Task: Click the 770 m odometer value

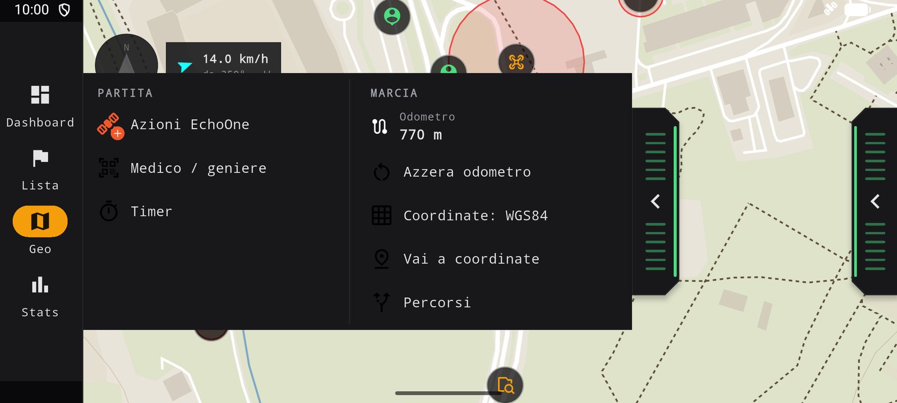Action: [x=420, y=135]
